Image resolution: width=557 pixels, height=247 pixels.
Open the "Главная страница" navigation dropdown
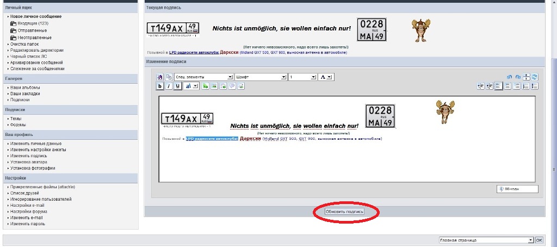pos(530,239)
